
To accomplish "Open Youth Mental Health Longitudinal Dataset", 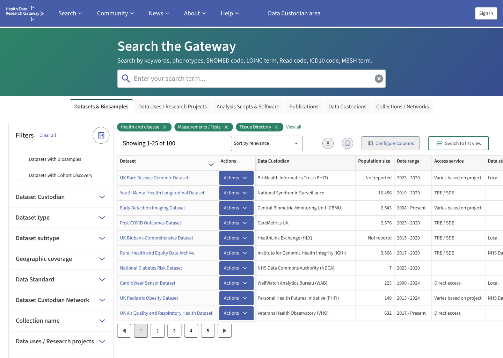I will click(x=162, y=193).
